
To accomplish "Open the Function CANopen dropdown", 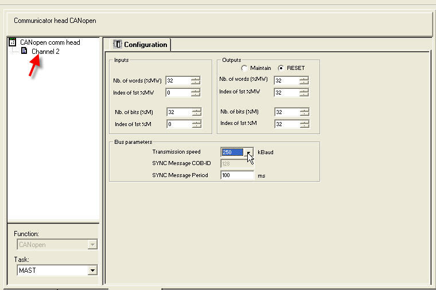I will tap(92, 245).
